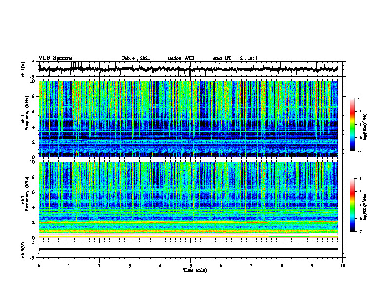This screenshot has height=298, width=386.
Task: Click the '-3' label on upper color scale
Action: point(359,98)
